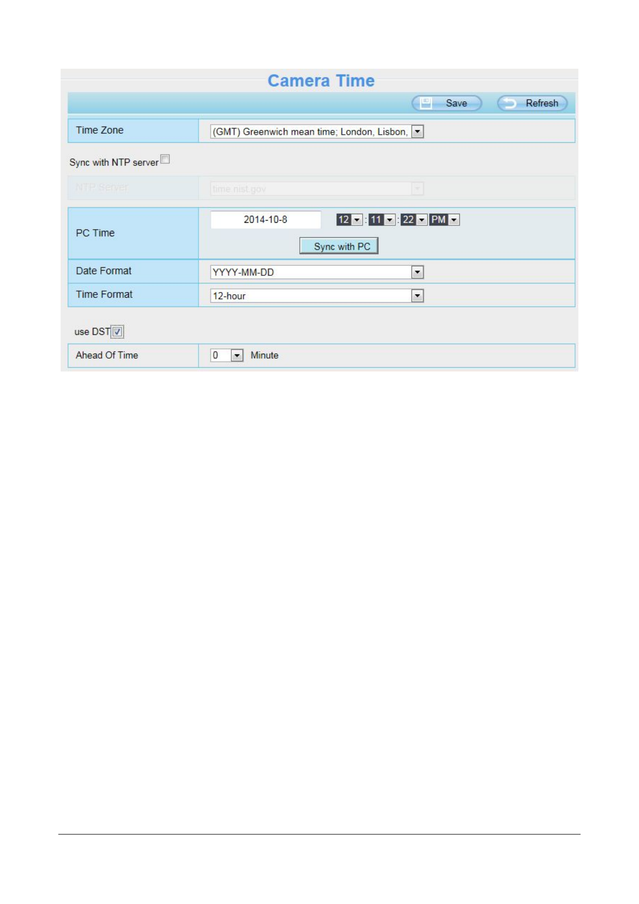The image size is (639, 904).
Task: Click the Time Zone label
Action: point(100,130)
